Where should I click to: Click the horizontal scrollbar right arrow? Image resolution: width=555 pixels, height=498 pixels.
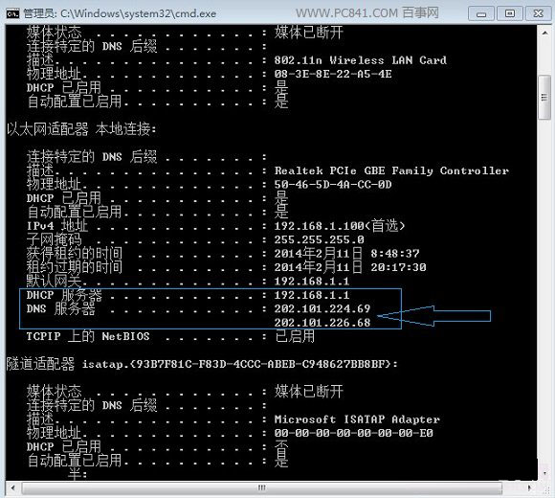coord(529,487)
